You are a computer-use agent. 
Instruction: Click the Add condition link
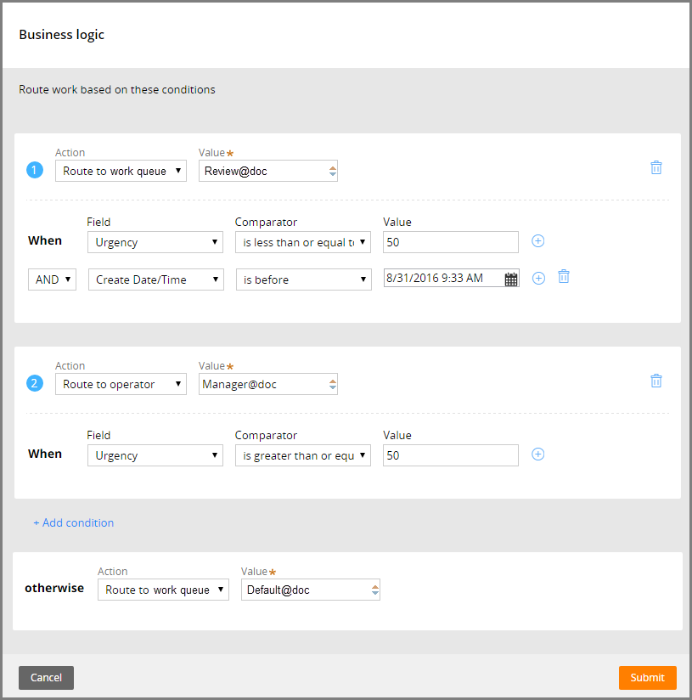coord(74,522)
